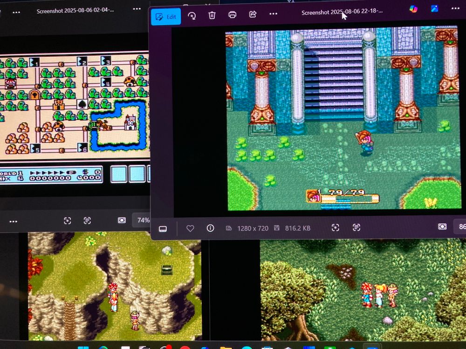Rotate the 22-18 screenshot image
The height and width of the screenshot is (349, 466).
coord(192,15)
